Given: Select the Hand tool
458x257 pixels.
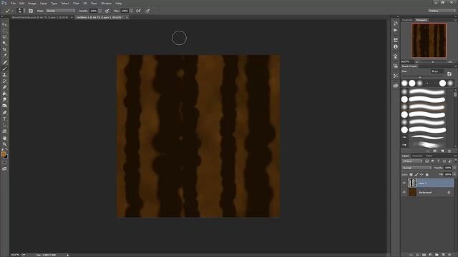Looking at the screenshot, I should (4, 138).
